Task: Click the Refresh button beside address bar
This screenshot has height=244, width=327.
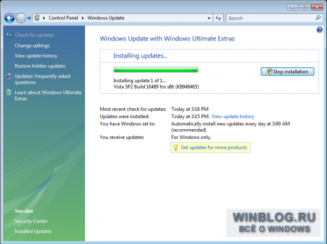Action: pyautogui.click(x=218, y=18)
